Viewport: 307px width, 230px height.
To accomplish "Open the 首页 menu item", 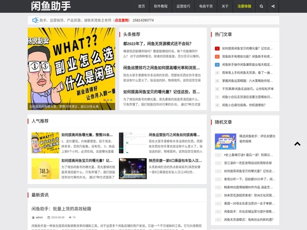I will click(142, 6).
